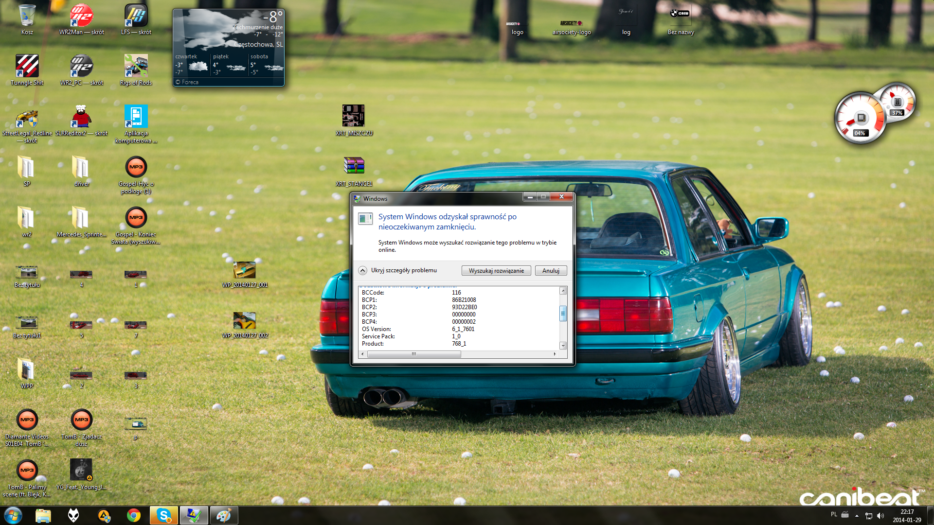
Task: Click the details vertical scrollbar down arrow
Action: [563, 346]
